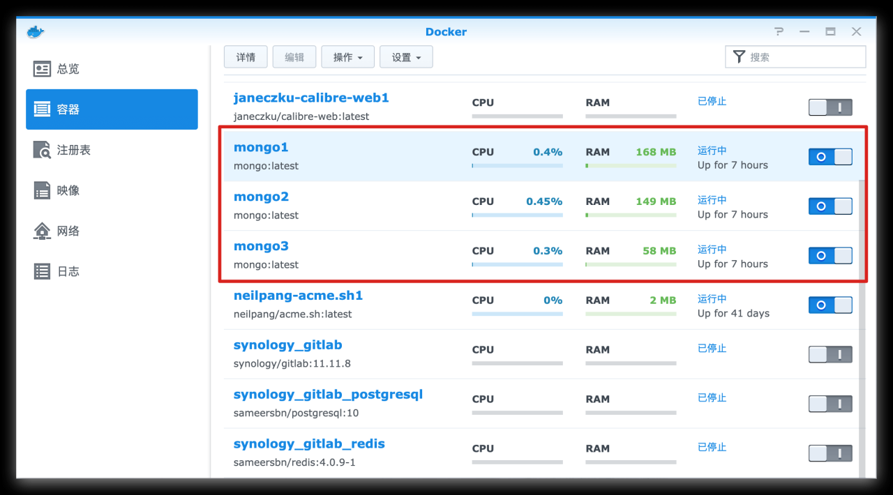
Task: Start synology_gitlab using its switch
Action: pos(830,355)
